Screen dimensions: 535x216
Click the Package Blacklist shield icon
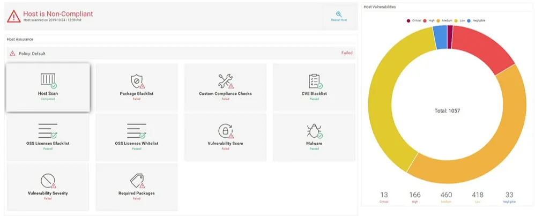pyautogui.click(x=137, y=81)
